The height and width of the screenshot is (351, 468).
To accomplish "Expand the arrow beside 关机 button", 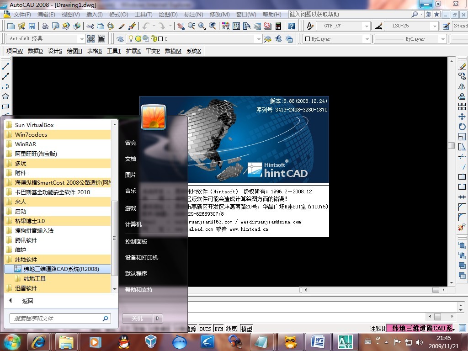I will [158, 319].
